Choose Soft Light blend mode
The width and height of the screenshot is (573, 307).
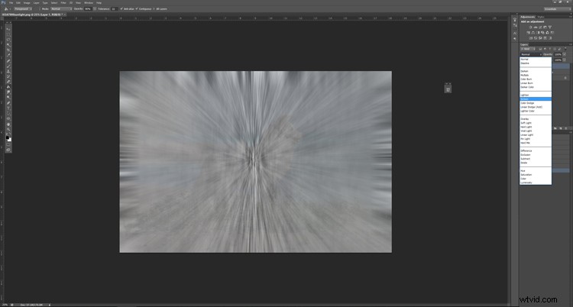[x=536, y=123]
